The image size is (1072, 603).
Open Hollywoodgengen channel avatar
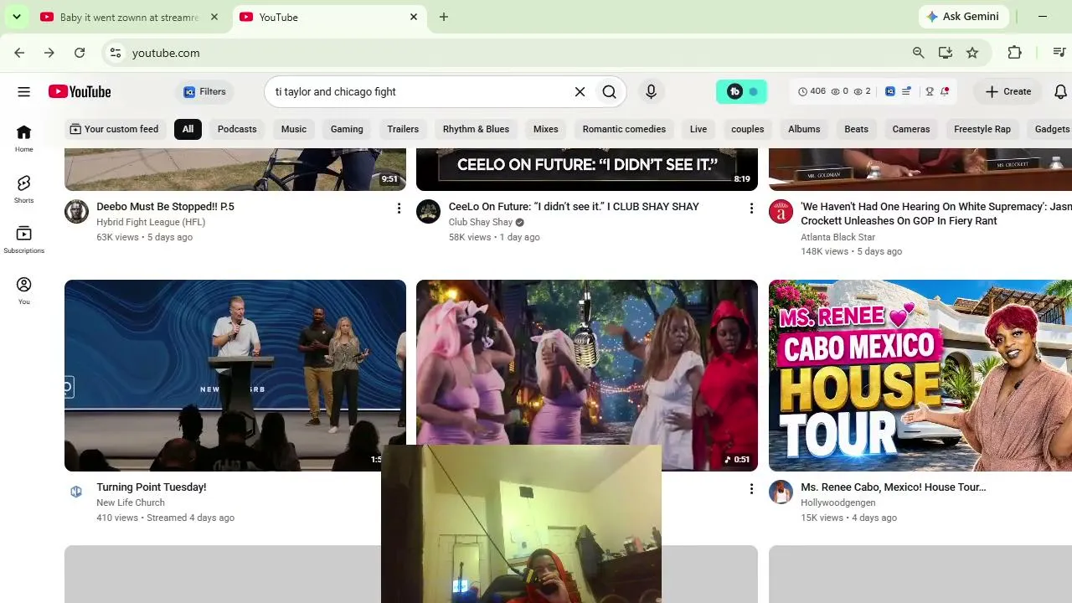click(781, 492)
